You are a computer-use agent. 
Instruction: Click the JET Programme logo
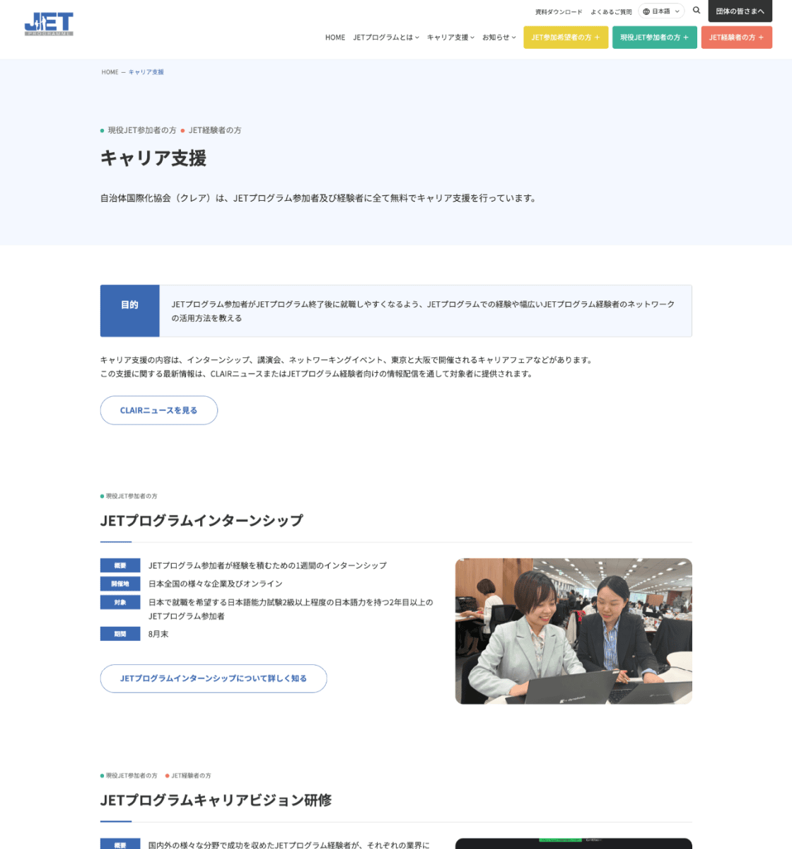[48, 23]
